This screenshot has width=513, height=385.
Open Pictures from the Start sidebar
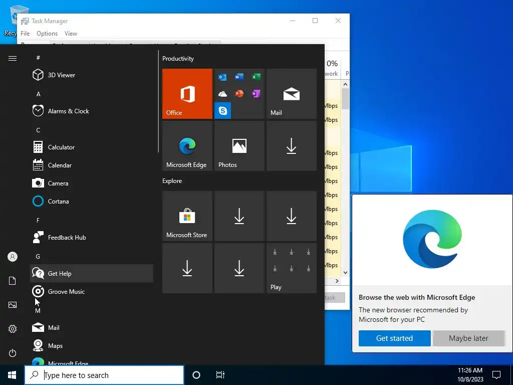click(13, 305)
